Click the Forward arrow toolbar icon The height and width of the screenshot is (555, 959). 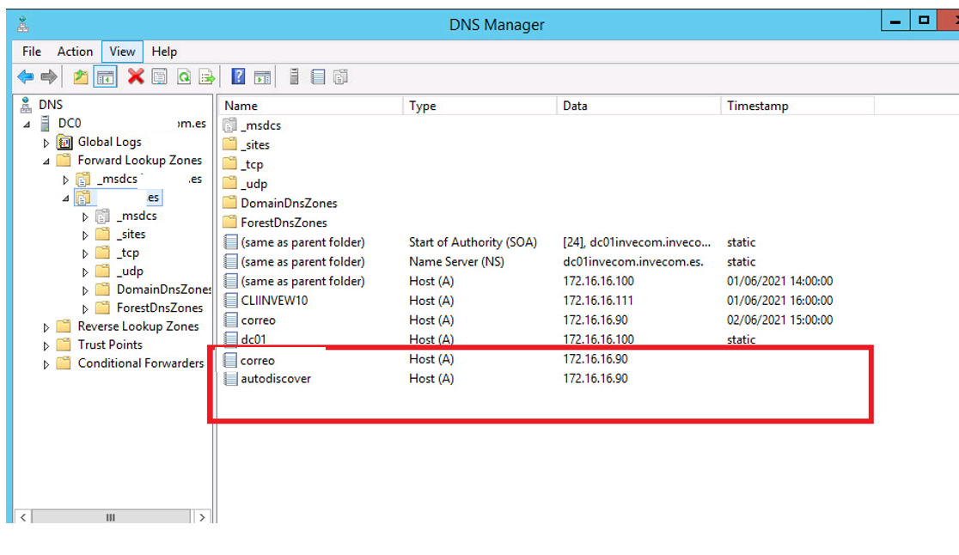point(49,77)
